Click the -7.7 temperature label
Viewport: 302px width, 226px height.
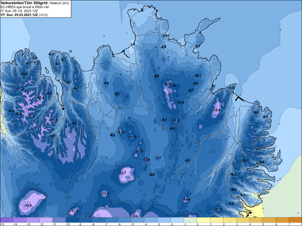[158, 158]
